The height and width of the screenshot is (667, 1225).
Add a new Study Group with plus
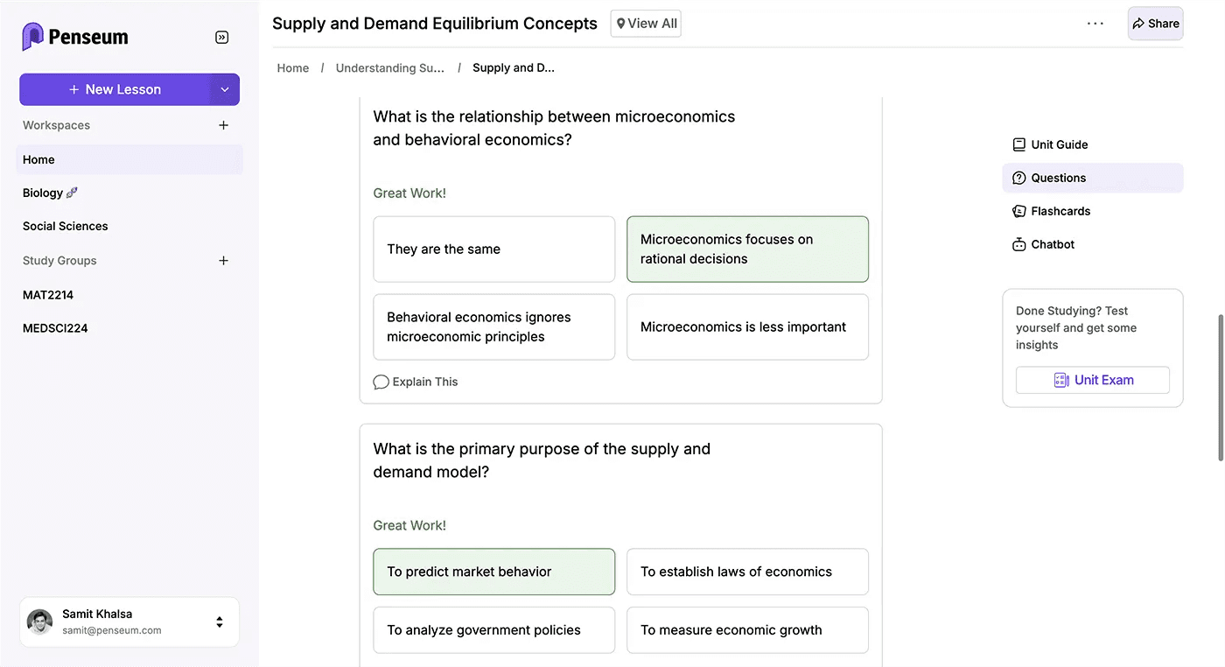coord(223,260)
